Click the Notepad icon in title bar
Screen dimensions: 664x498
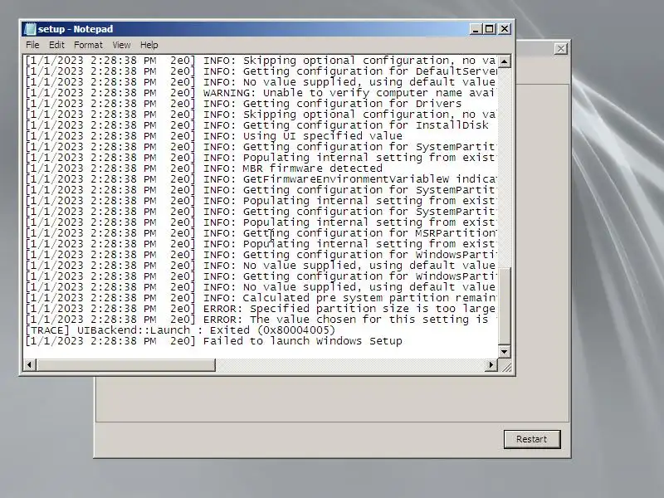pos(30,29)
